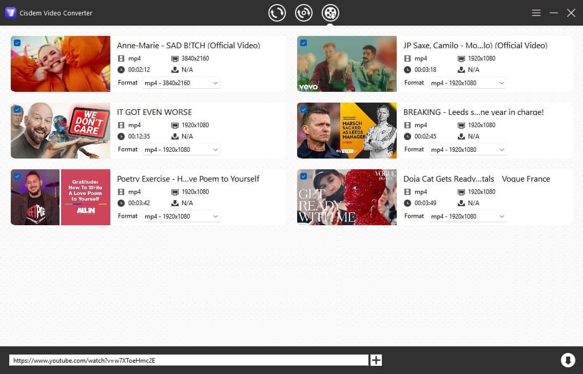
Task: Open format dropdown for Doja Cat video
Action: 468,216
